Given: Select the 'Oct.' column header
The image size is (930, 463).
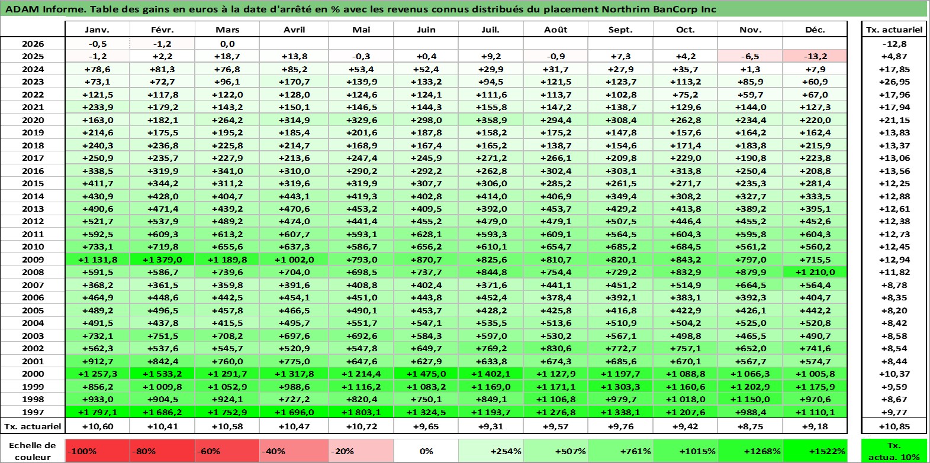Looking at the screenshot, I should (686, 30).
